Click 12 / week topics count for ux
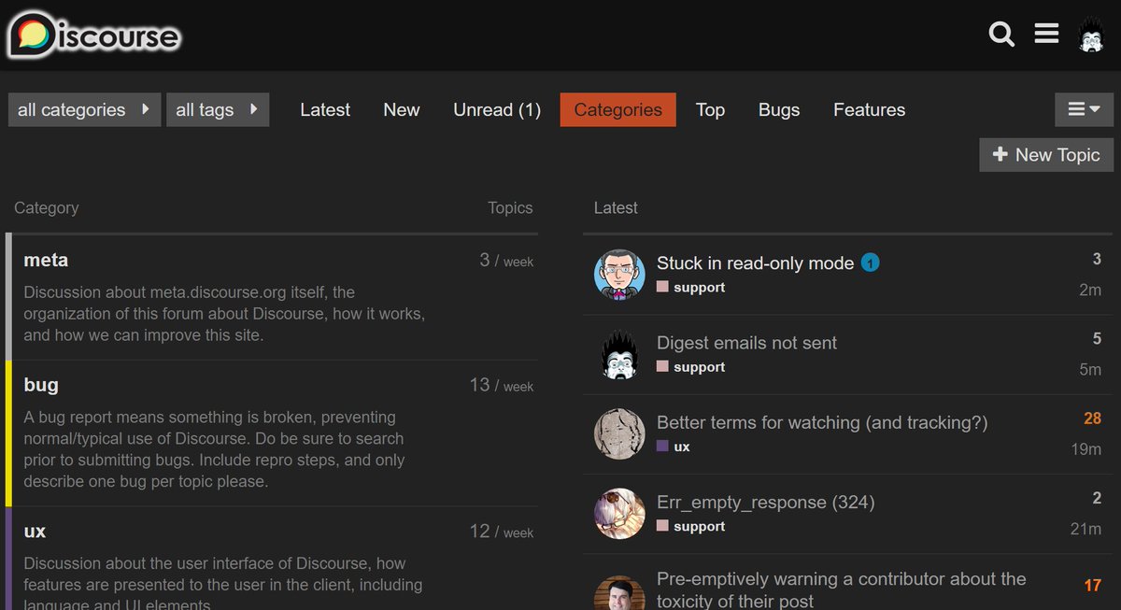Image resolution: width=1121 pixels, height=610 pixels. [502, 532]
